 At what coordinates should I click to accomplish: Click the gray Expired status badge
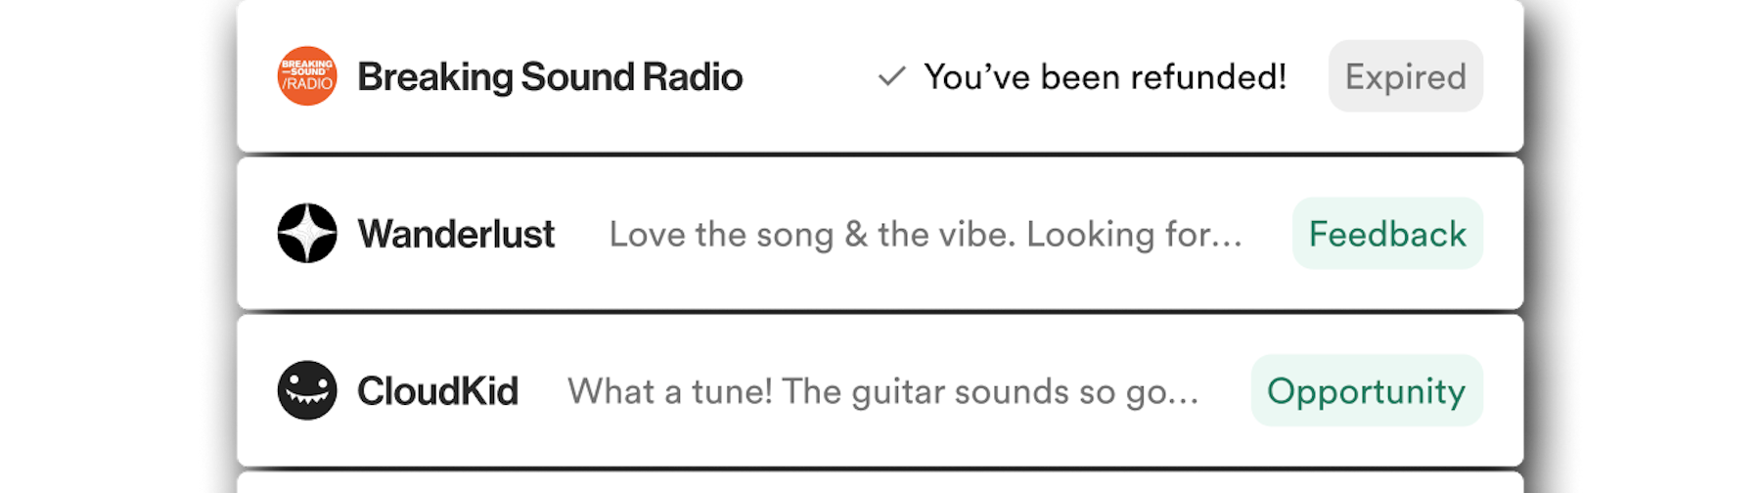tap(1406, 76)
